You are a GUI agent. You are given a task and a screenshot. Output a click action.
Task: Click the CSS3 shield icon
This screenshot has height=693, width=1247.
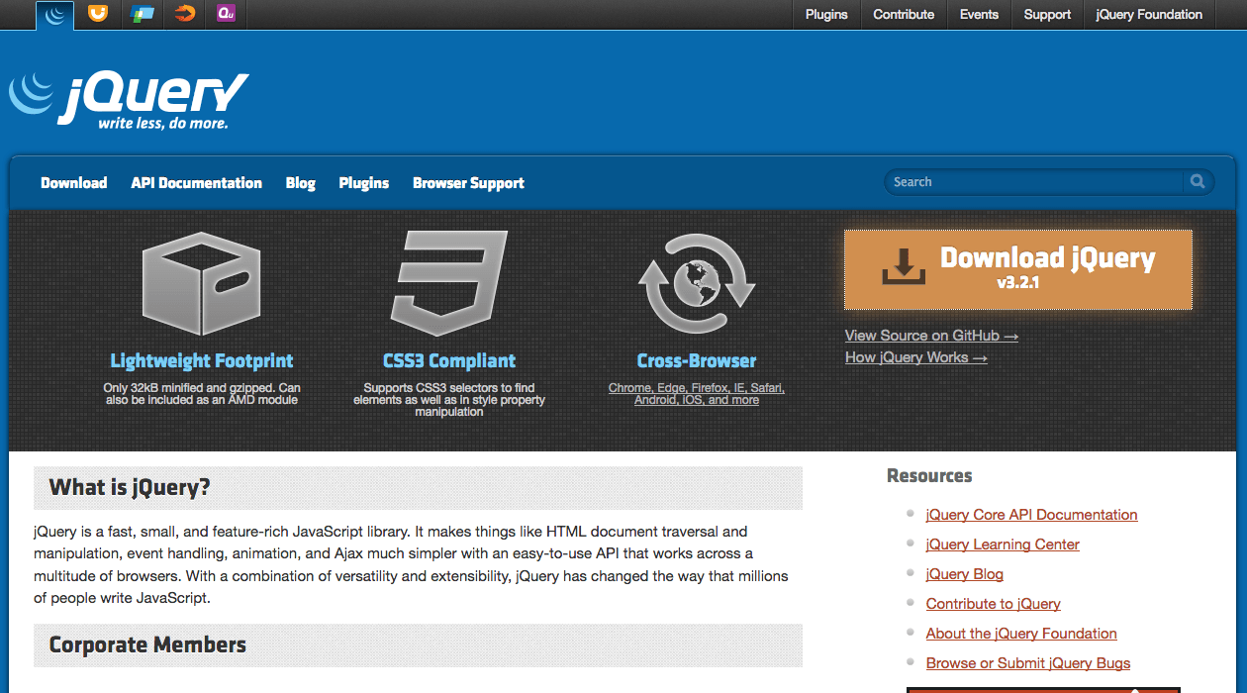[448, 284]
